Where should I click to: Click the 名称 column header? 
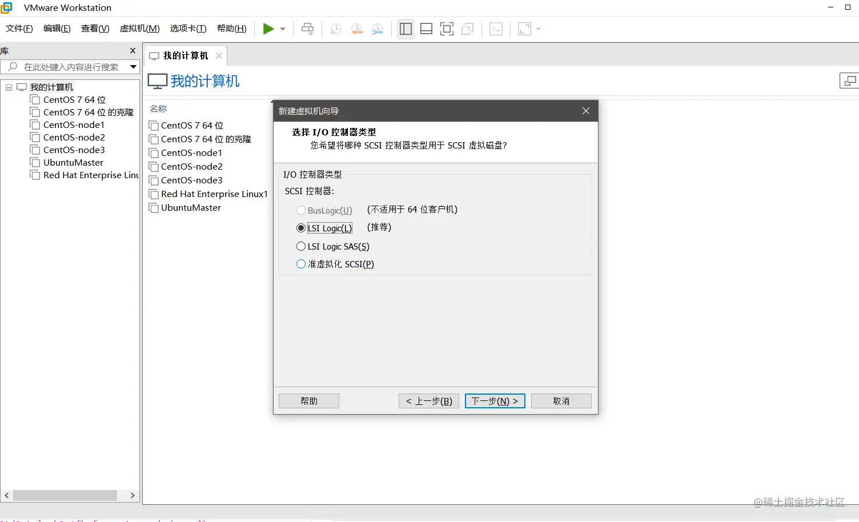(158, 109)
